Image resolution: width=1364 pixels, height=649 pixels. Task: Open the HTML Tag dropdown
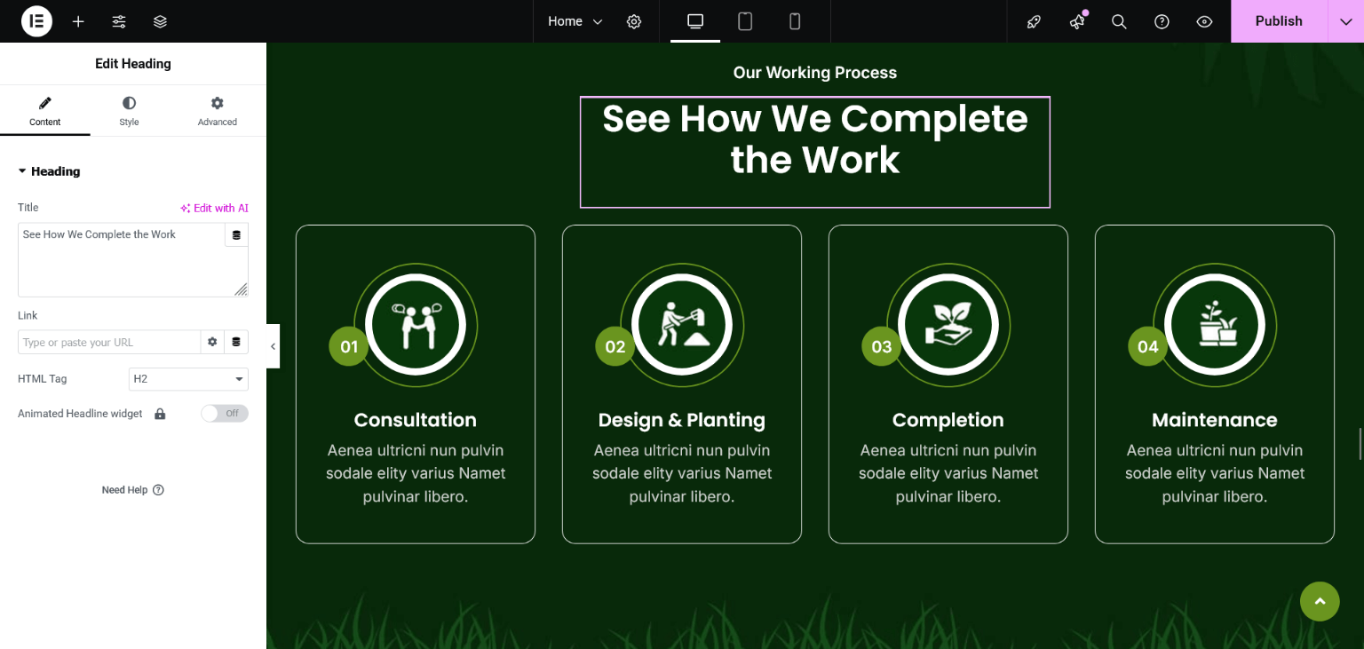click(188, 379)
